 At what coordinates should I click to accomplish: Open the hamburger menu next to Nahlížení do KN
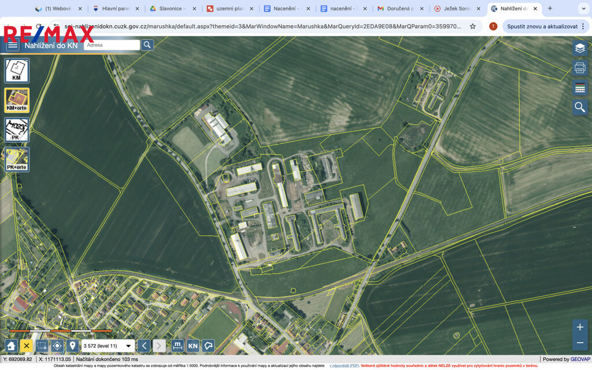tap(12, 46)
